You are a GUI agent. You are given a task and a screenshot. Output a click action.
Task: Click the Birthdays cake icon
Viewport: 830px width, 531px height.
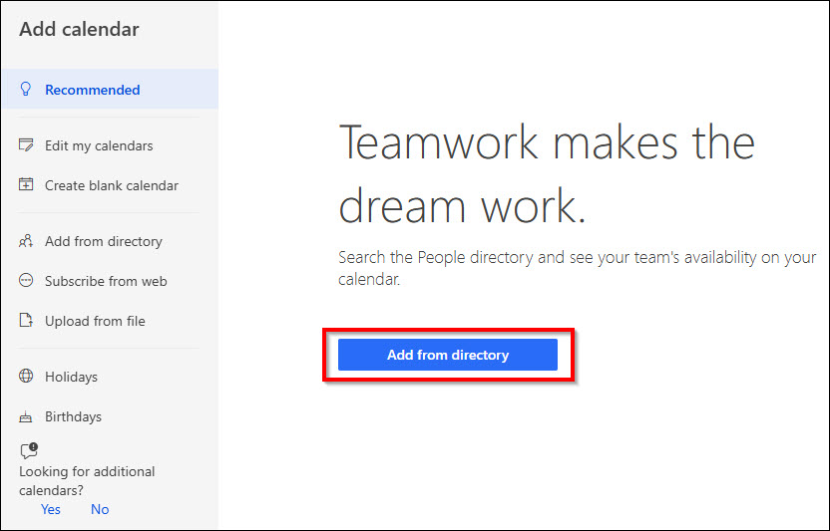pyautogui.click(x=26, y=416)
